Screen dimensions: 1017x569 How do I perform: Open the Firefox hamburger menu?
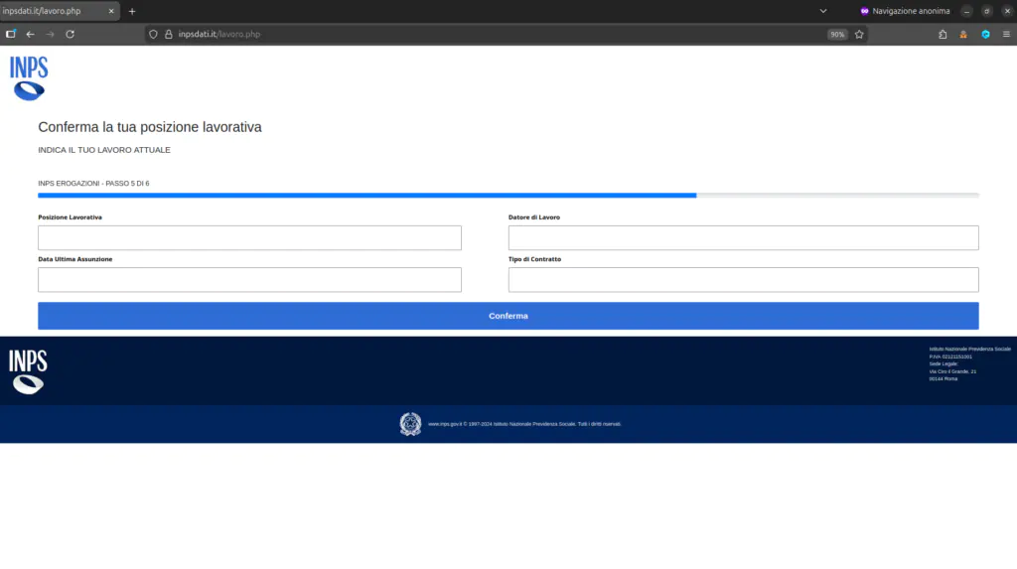[1006, 34]
